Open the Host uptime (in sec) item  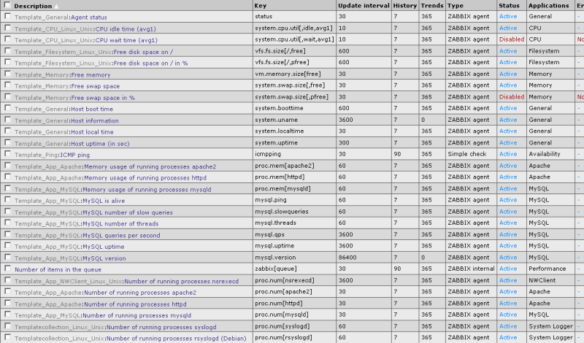(100, 143)
